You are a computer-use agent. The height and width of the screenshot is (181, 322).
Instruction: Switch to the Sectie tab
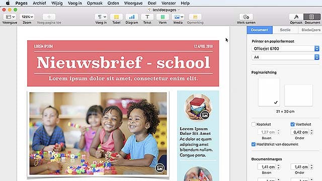pyautogui.click(x=285, y=30)
